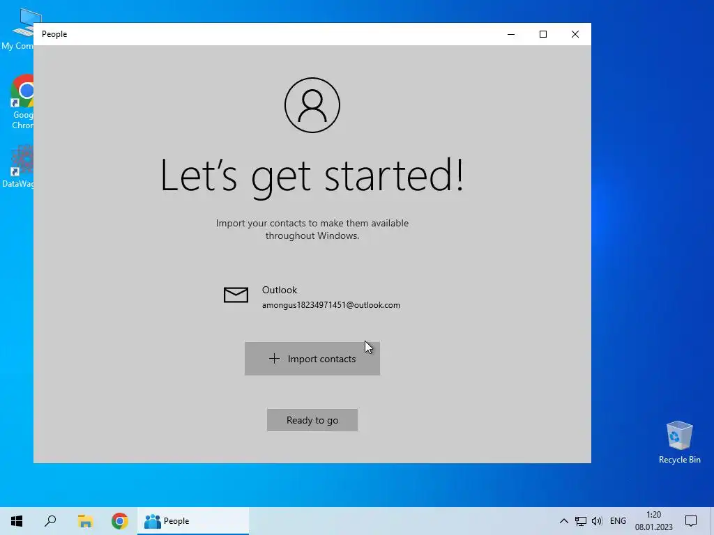Click the Import contacts button

click(x=312, y=359)
